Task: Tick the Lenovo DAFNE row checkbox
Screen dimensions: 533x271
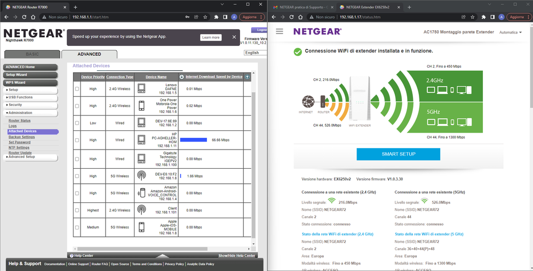Action: [x=77, y=88]
